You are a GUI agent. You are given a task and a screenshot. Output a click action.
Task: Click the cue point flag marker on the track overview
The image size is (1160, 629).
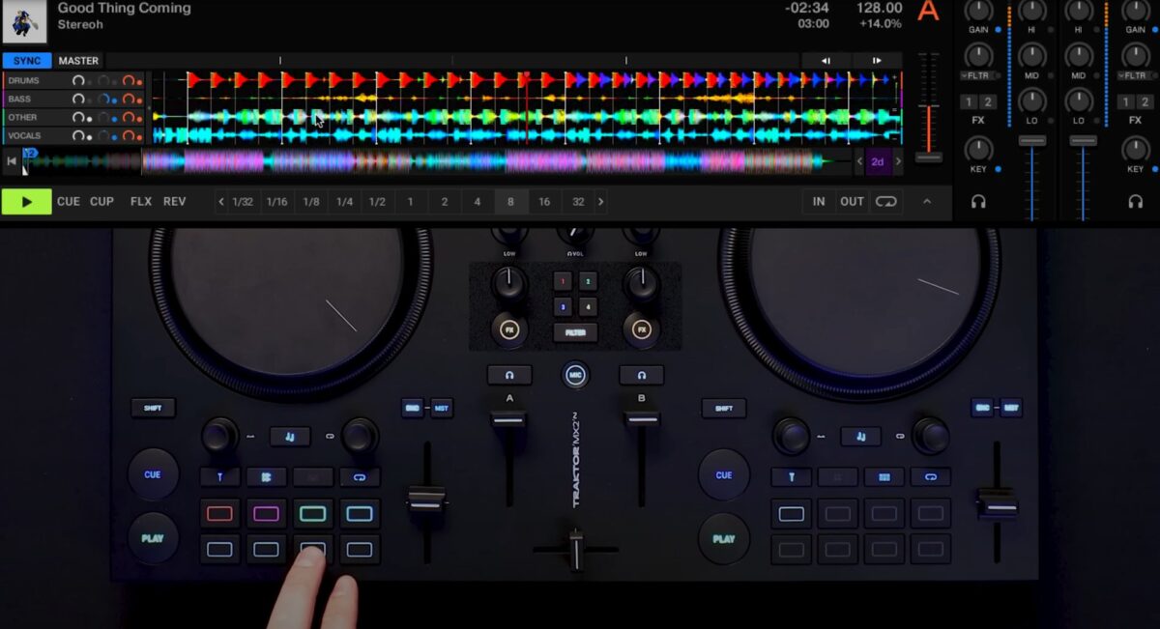tap(28, 152)
